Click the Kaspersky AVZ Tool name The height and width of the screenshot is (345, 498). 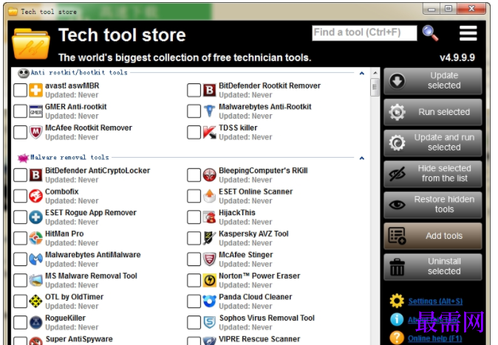[x=253, y=234]
